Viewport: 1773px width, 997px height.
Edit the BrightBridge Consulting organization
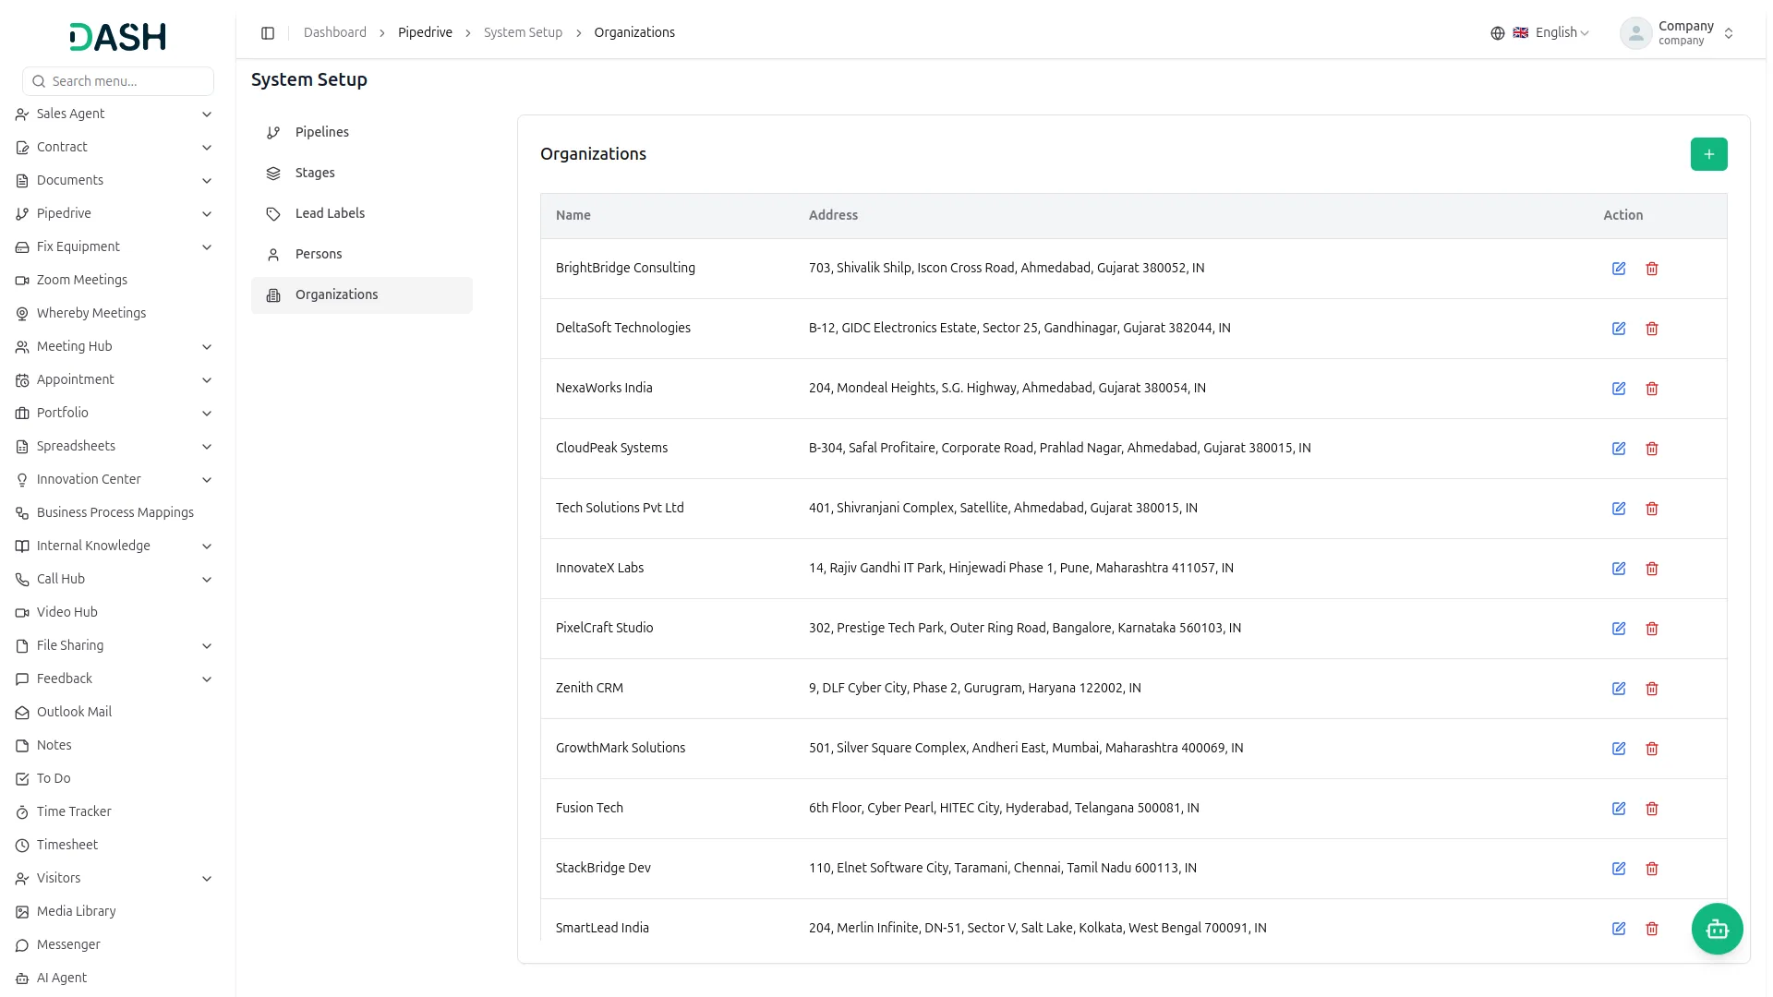coord(1619,269)
